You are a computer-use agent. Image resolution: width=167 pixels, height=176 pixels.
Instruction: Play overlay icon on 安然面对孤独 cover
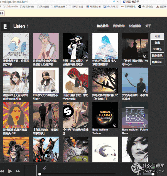tap(144, 91)
